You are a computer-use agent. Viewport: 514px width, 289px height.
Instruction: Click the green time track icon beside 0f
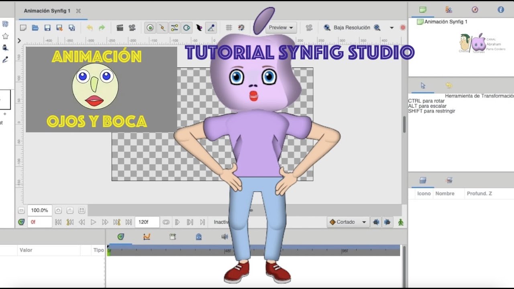21,222
